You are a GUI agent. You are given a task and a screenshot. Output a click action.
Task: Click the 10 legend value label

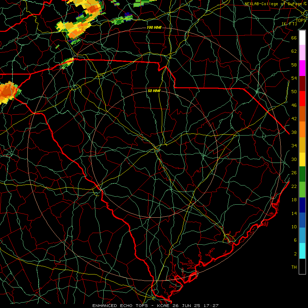pyautogui.click(x=294, y=227)
